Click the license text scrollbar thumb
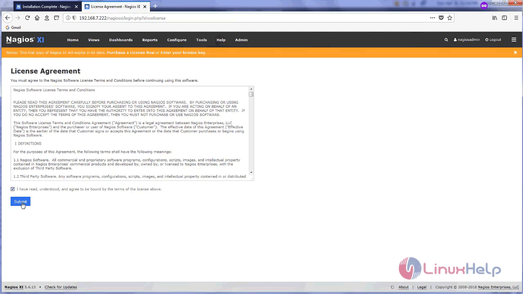 click(251, 94)
